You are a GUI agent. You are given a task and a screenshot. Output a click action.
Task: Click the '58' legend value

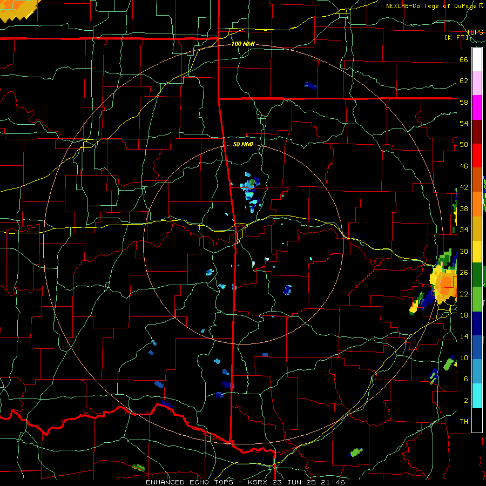click(464, 102)
